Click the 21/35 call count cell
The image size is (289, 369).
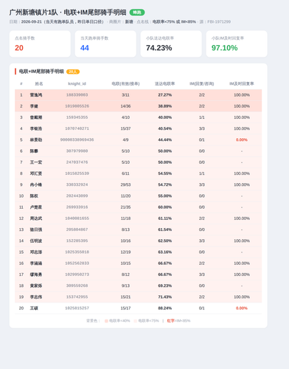point(125,207)
